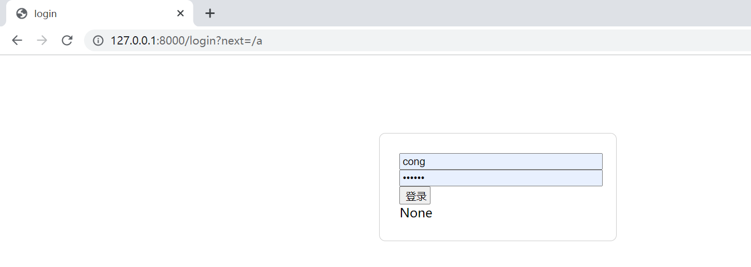Go back to the previous page
Image resolution: width=751 pixels, height=267 pixels.
[x=17, y=40]
